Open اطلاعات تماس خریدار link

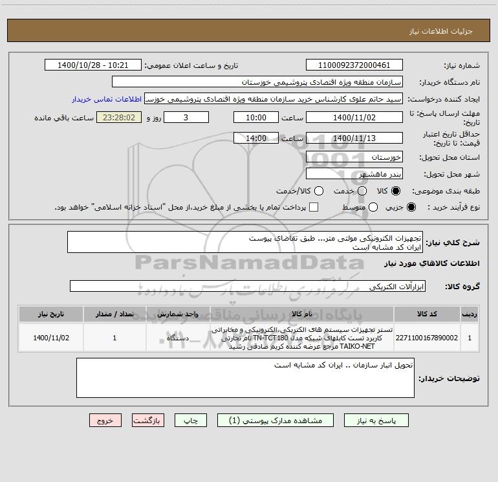click(107, 99)
